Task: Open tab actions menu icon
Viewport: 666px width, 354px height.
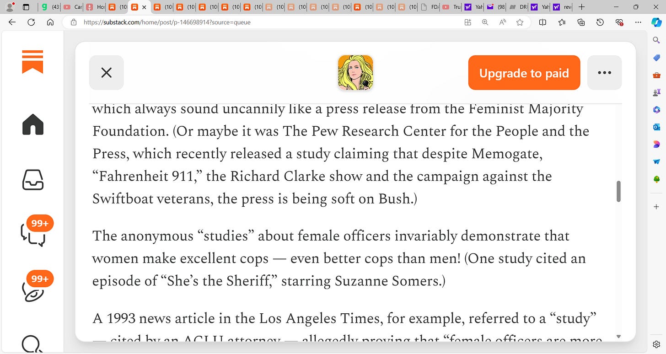Action: [26, 7]
